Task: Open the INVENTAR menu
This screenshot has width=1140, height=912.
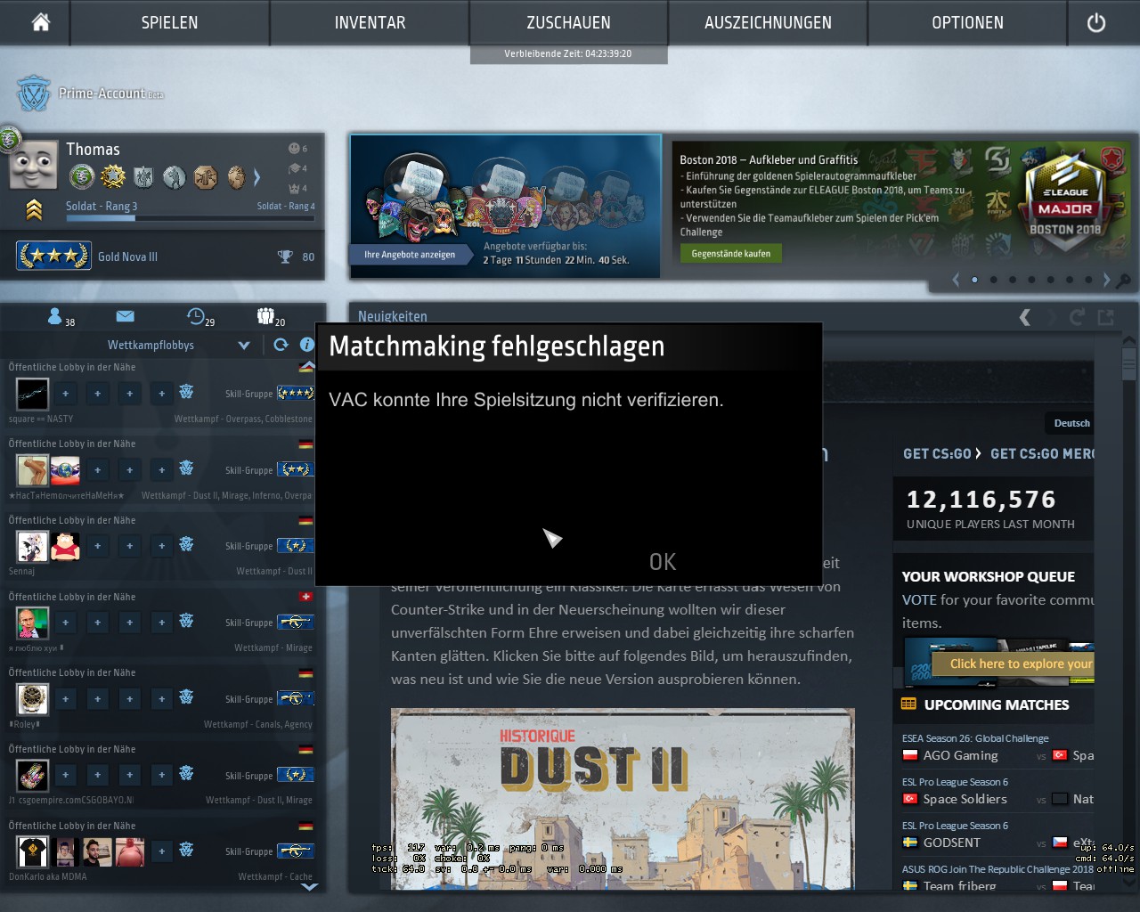Action: point(370,22)
